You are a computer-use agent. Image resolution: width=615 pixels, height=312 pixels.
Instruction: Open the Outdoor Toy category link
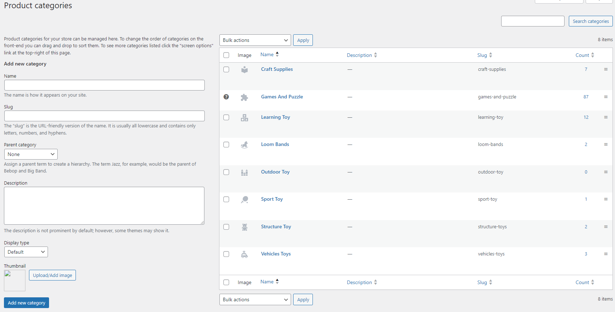click(275, 172)
